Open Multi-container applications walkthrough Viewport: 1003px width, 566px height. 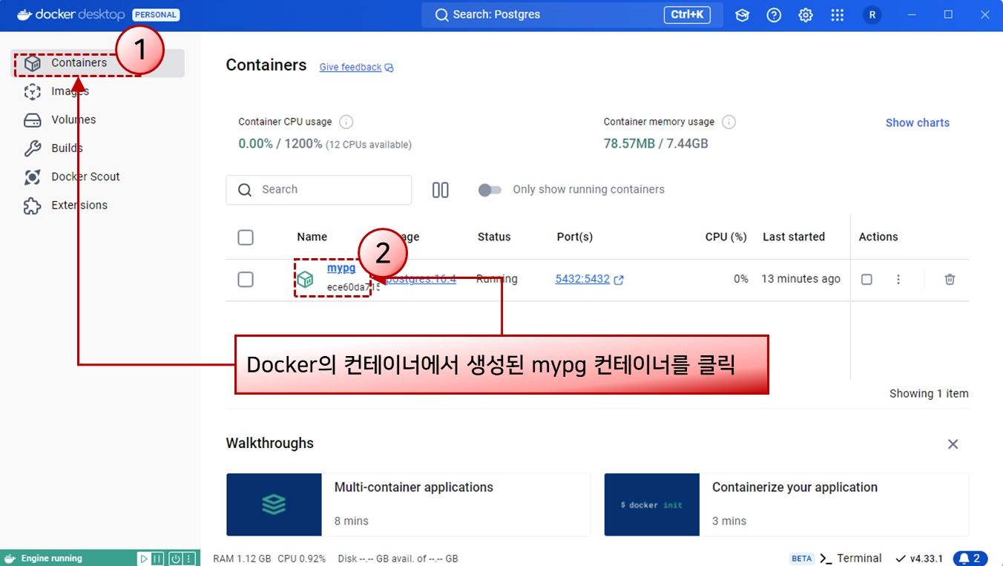408,504
